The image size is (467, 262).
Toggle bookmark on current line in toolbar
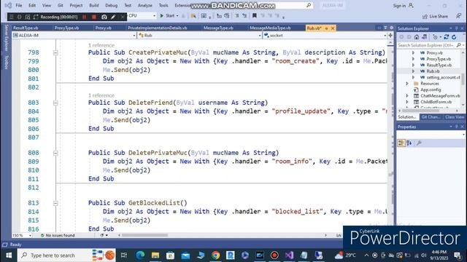coord(255,16)
